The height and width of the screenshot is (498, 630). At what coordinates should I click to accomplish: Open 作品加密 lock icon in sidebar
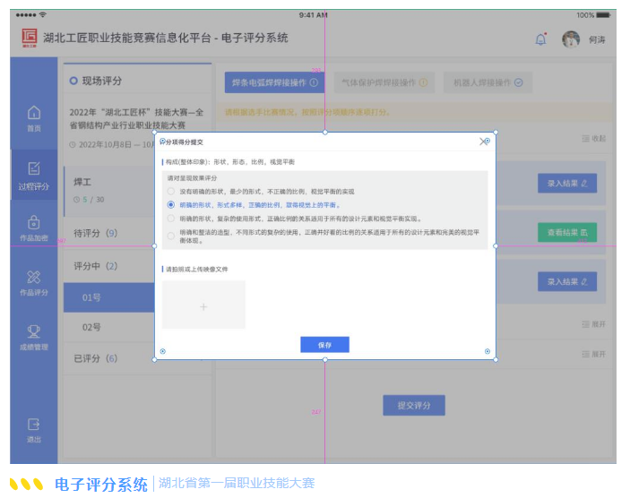(x=34, y=226)
